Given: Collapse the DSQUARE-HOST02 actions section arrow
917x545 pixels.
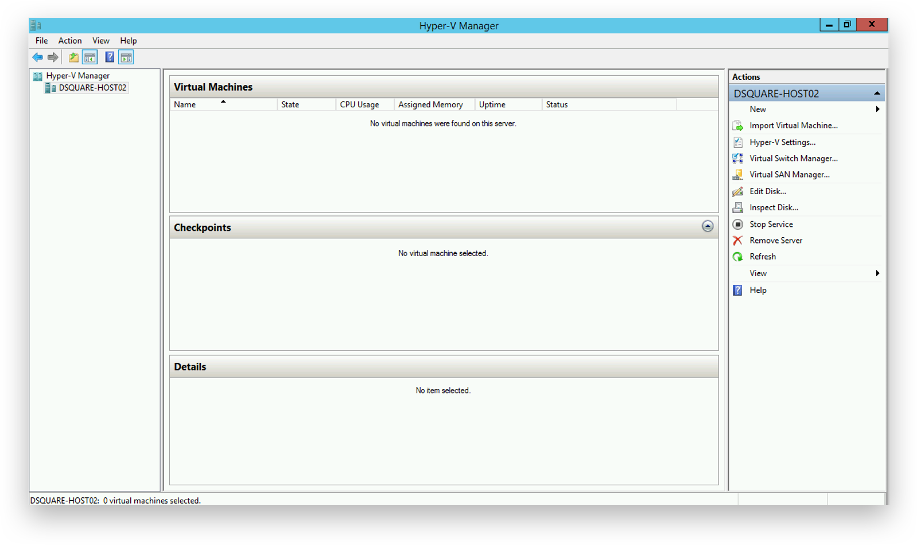Looking at the screenshot, I should tap(877, 94).
